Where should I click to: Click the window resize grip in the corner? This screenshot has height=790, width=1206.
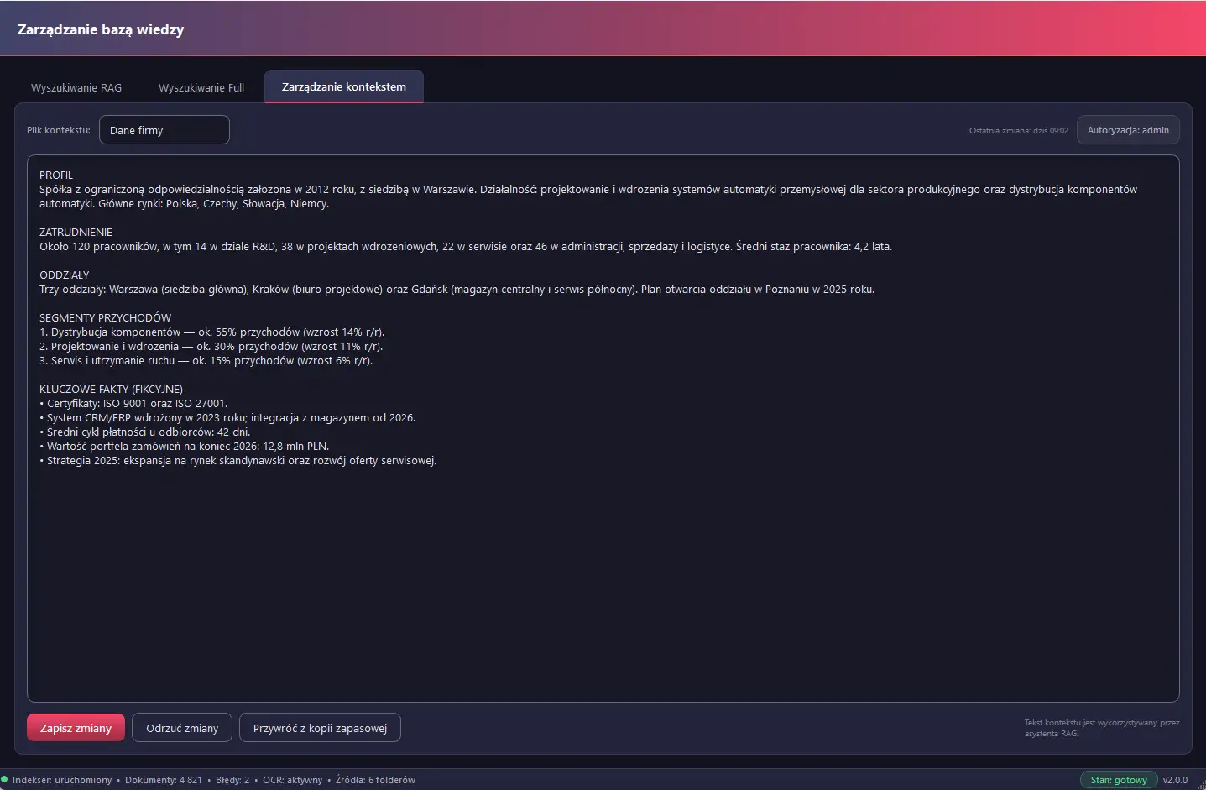click(1201, 785)
